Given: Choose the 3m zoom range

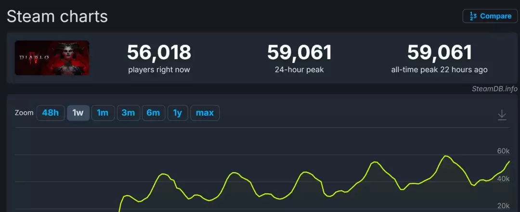Looking at the screenshot, I should [128, 113].
